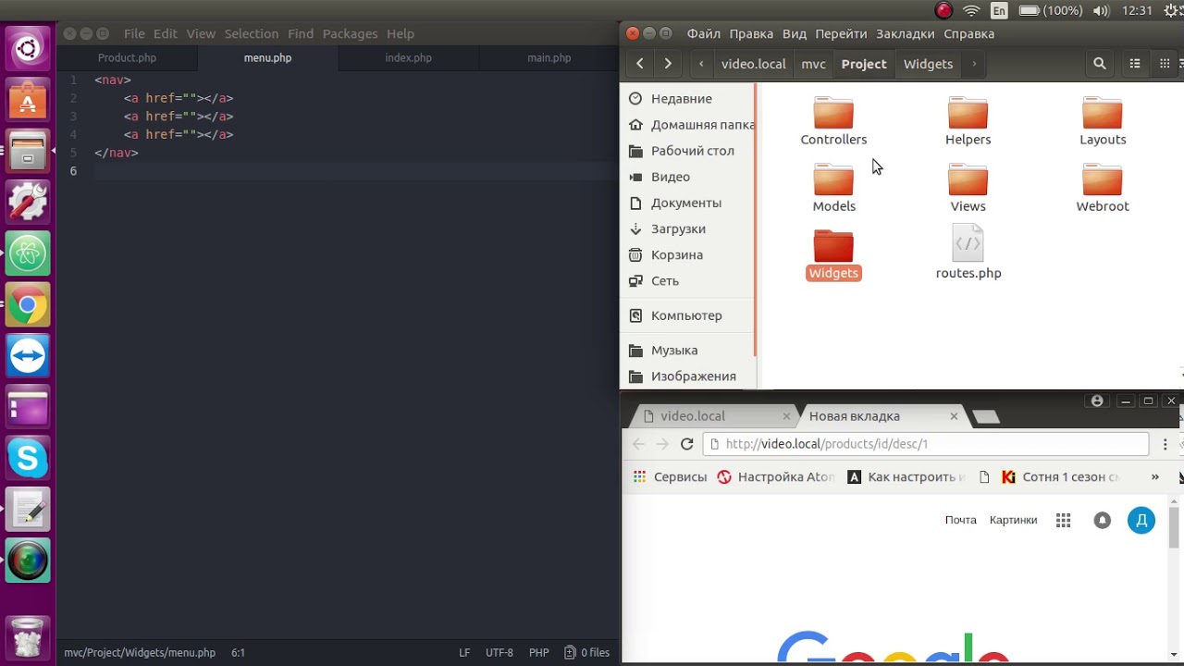Open Ubuntu Software Center from launcher
The height and width of the screenshot is (666, 1184).
(x=28, y=99)
